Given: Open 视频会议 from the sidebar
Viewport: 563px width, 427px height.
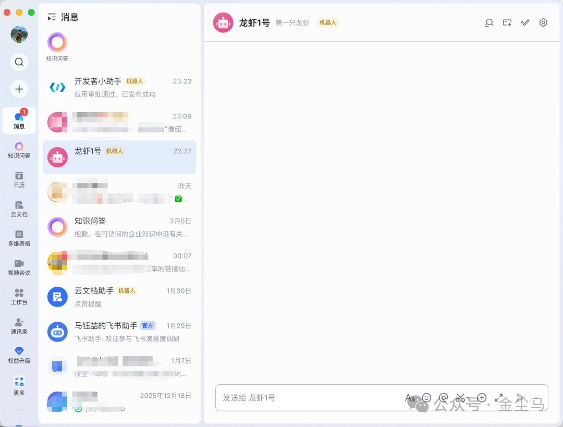Looking at the screenshot, I should pos(19,267).
